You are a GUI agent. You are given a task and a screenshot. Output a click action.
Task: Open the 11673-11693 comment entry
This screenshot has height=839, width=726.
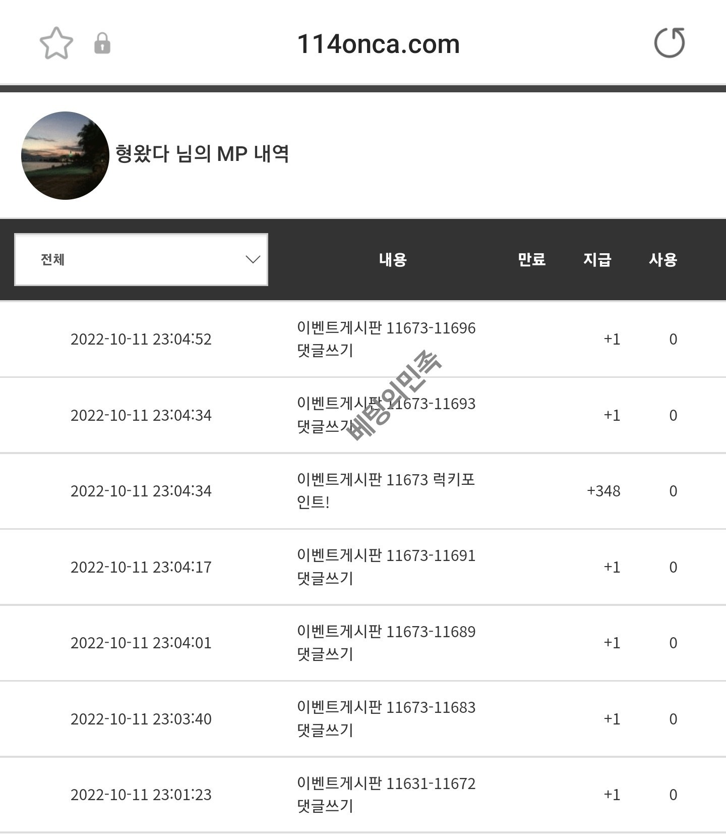[386, 415]
